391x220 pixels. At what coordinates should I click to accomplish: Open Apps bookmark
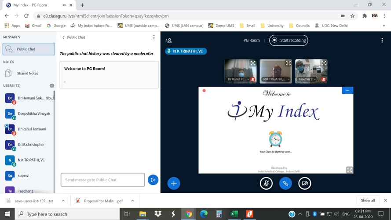[x=12, y=26]
